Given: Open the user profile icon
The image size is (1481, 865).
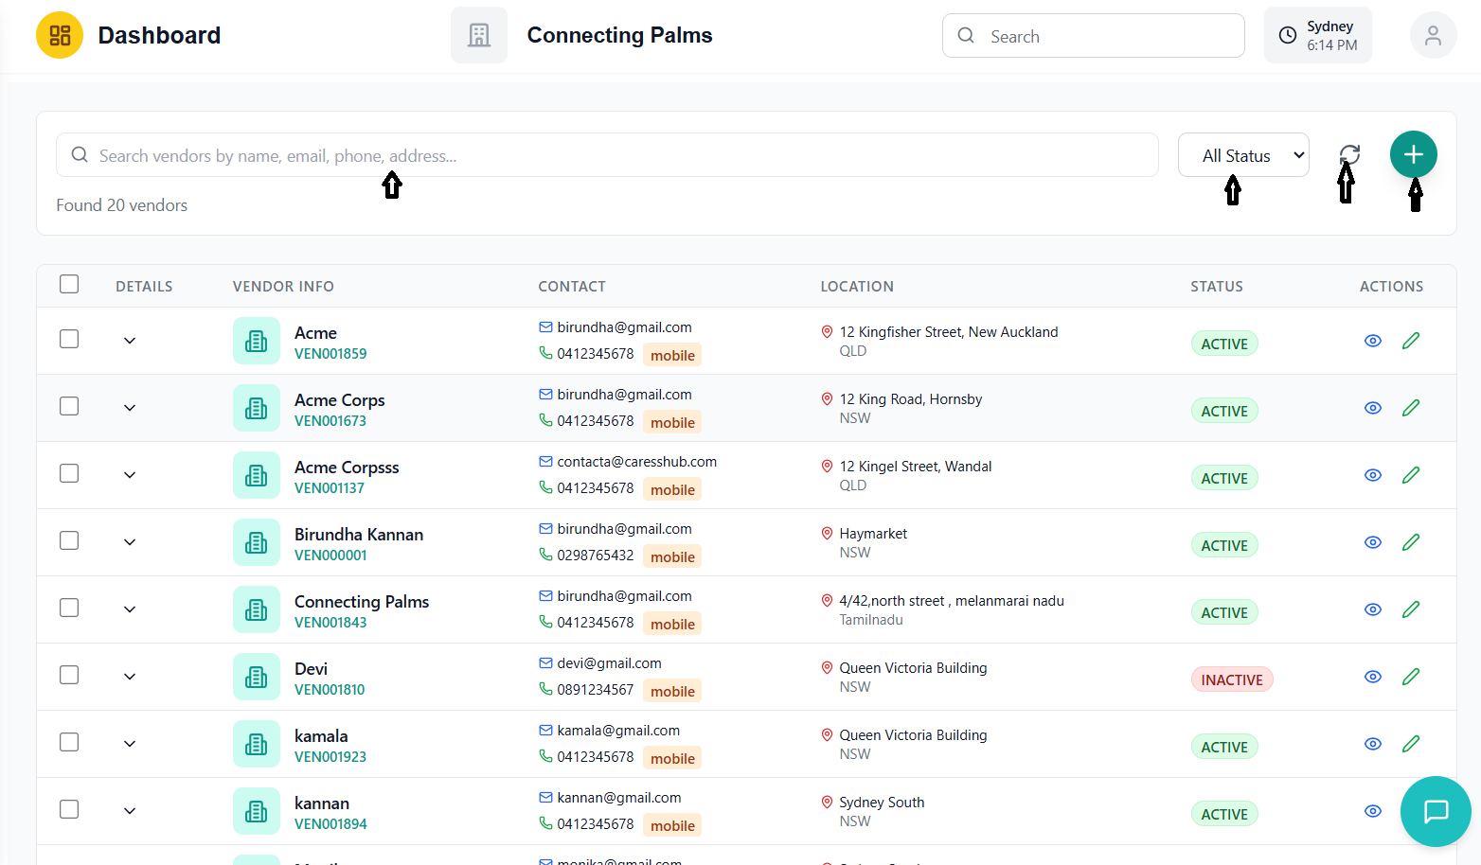Looking at the screenshot, I should click(1433, 34).
